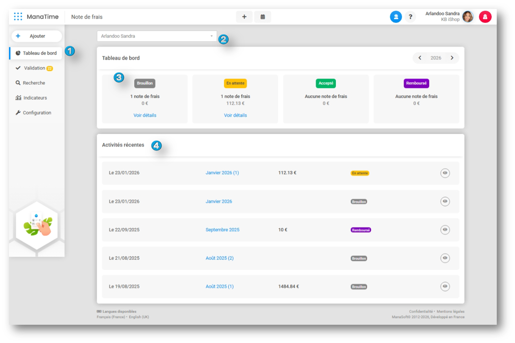Click eye icon for Août 2025 (1) row
The width and height of the screenshot is (515, 343).
(445, 286)
